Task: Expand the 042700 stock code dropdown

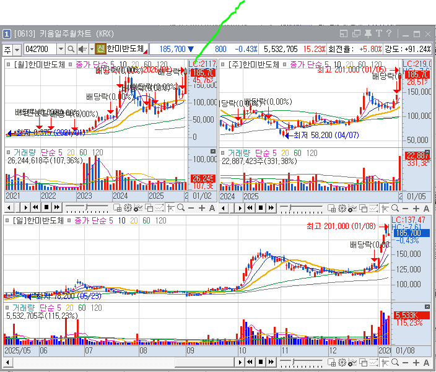Action: (x=61, y=50)
